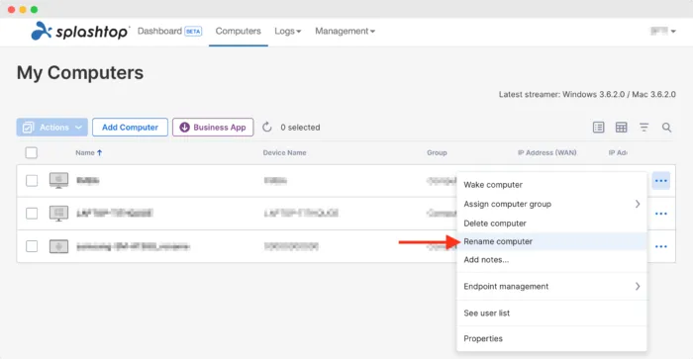Check the first computer row checkbox
This screenshot has height=359, width=693.
click(32, 181)
